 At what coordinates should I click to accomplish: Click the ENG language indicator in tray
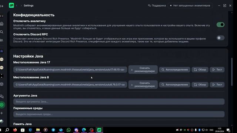(211, 130)
